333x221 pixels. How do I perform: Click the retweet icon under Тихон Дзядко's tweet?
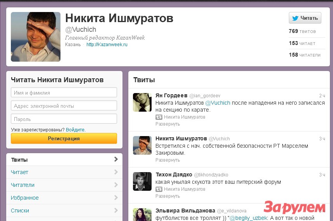point(159,189)
